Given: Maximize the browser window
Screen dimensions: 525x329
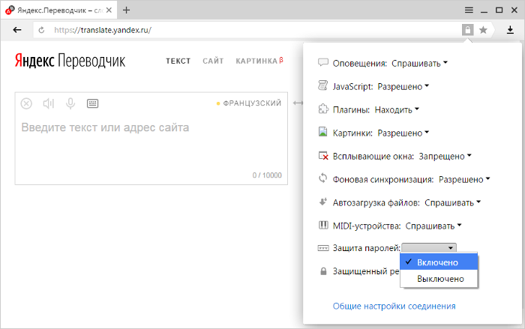Looking at the screenshot, I should 499,10.
